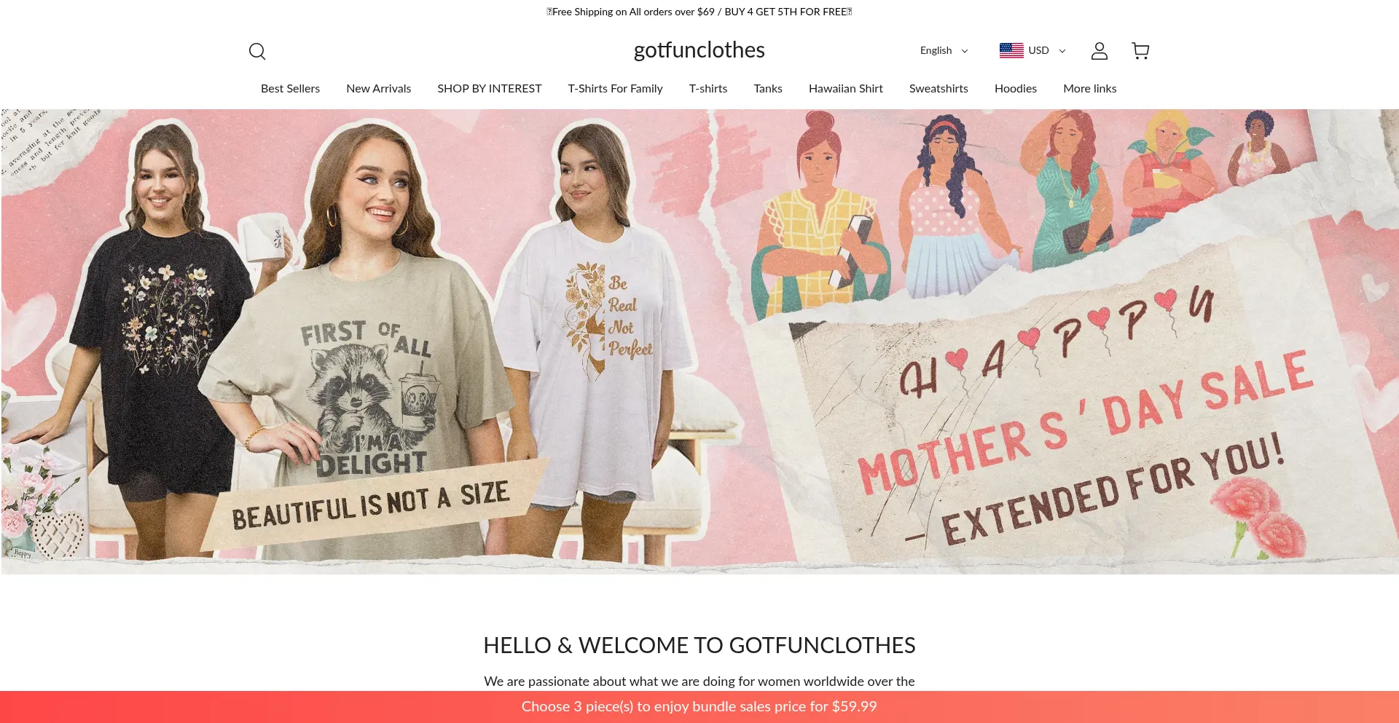The width and height of the screenshot is (1399, 723).
Task: Expand the More links menu
Action: tap(1089, 88)
